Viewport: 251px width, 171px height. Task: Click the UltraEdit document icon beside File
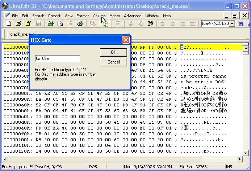[7, 16]
